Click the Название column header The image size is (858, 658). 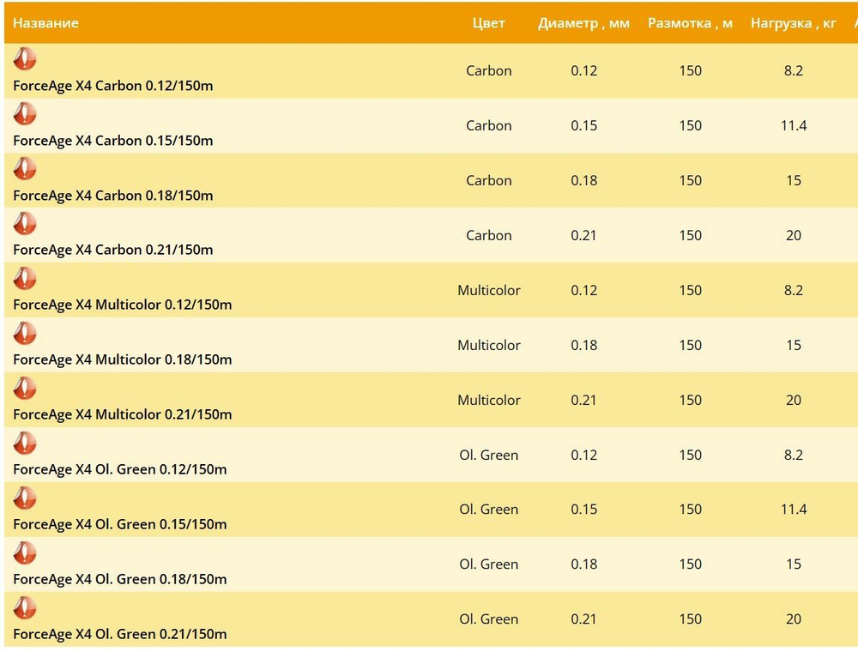[45, 23]
